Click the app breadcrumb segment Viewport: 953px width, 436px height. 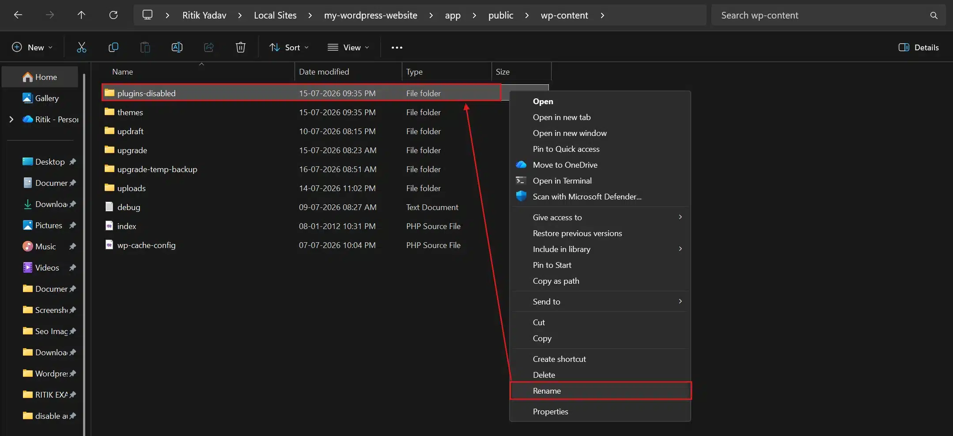[x=453, y=15]
